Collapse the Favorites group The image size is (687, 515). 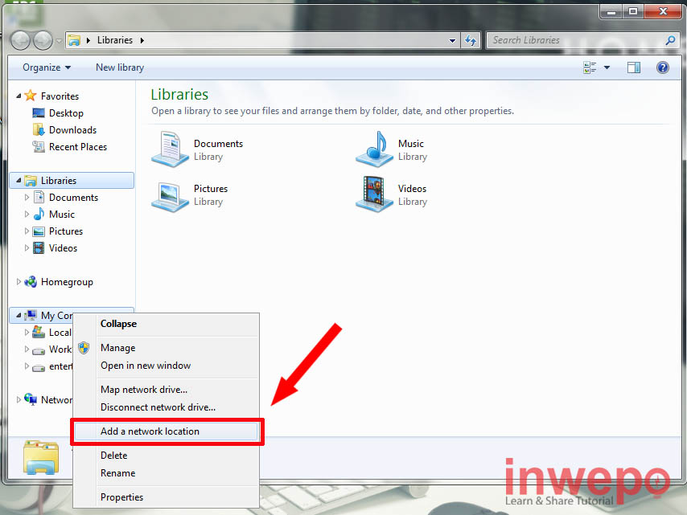click(19, 96)
